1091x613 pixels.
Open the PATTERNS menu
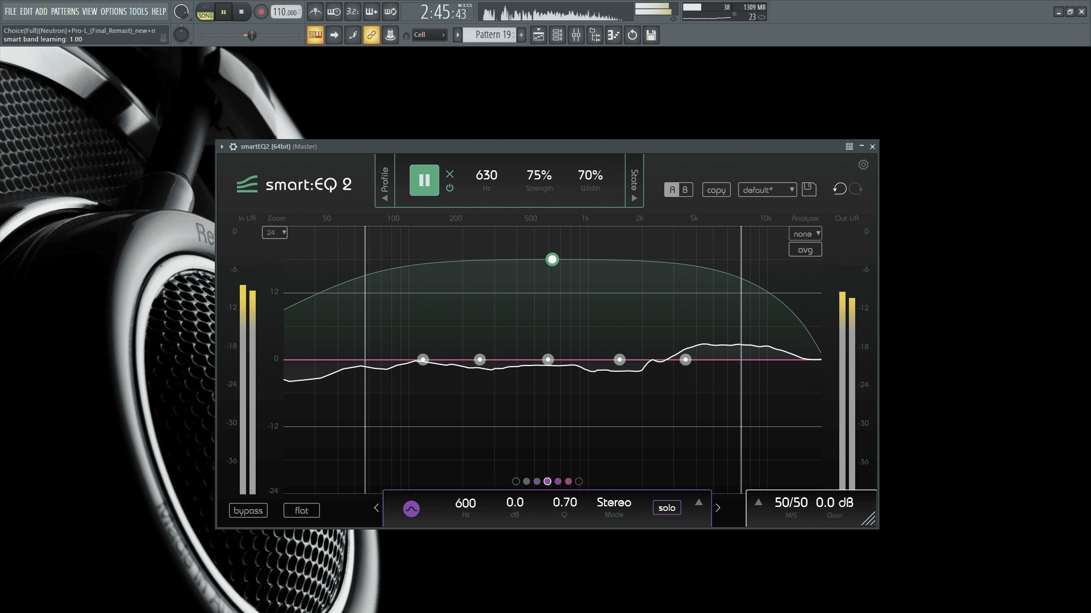point(65,11)
